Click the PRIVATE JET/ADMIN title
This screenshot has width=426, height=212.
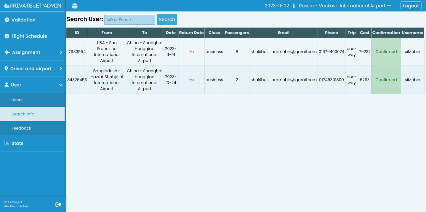36,6
